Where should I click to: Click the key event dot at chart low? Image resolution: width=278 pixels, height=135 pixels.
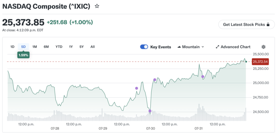pos(150,111)
